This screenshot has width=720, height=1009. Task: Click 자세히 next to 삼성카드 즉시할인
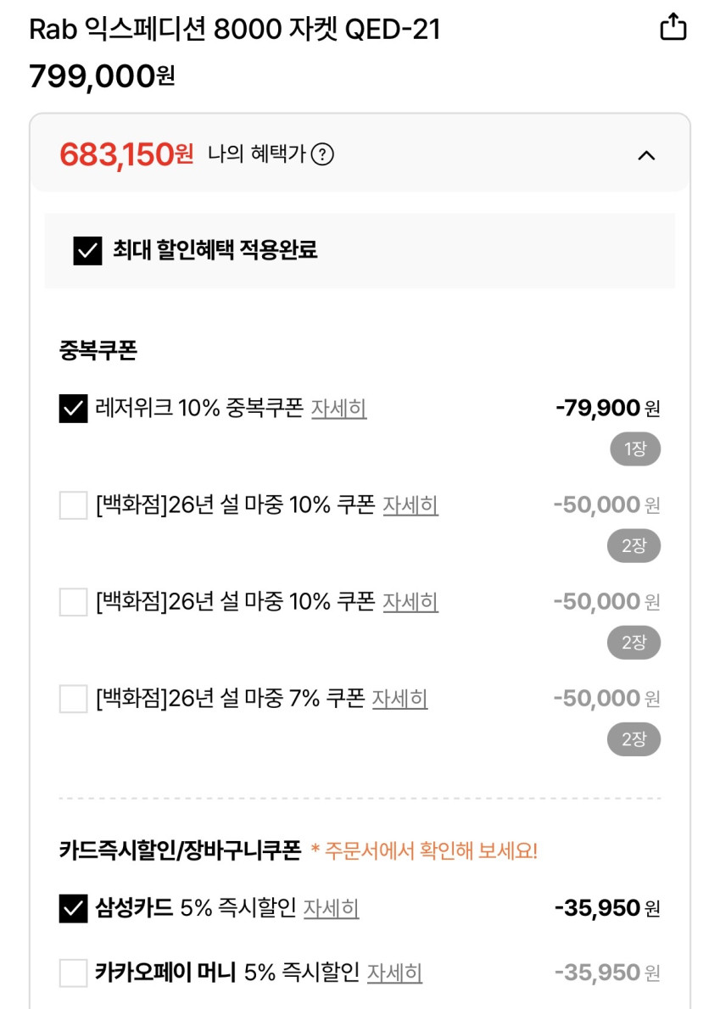click(x=331, y=909)
